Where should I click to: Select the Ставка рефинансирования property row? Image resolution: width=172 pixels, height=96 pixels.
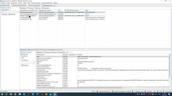point(102,83)
